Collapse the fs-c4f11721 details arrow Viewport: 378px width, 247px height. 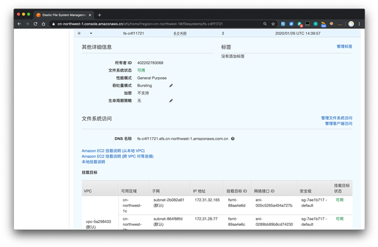click(91, 33)
